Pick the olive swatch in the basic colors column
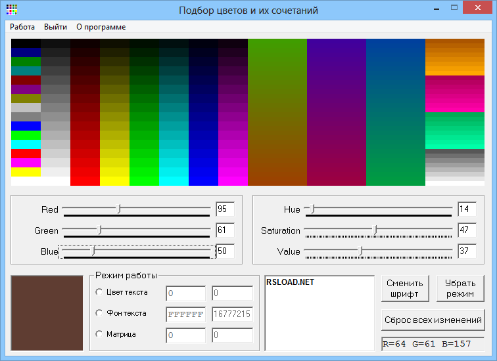This screenshot has height=361, width=497. [26, 98]
